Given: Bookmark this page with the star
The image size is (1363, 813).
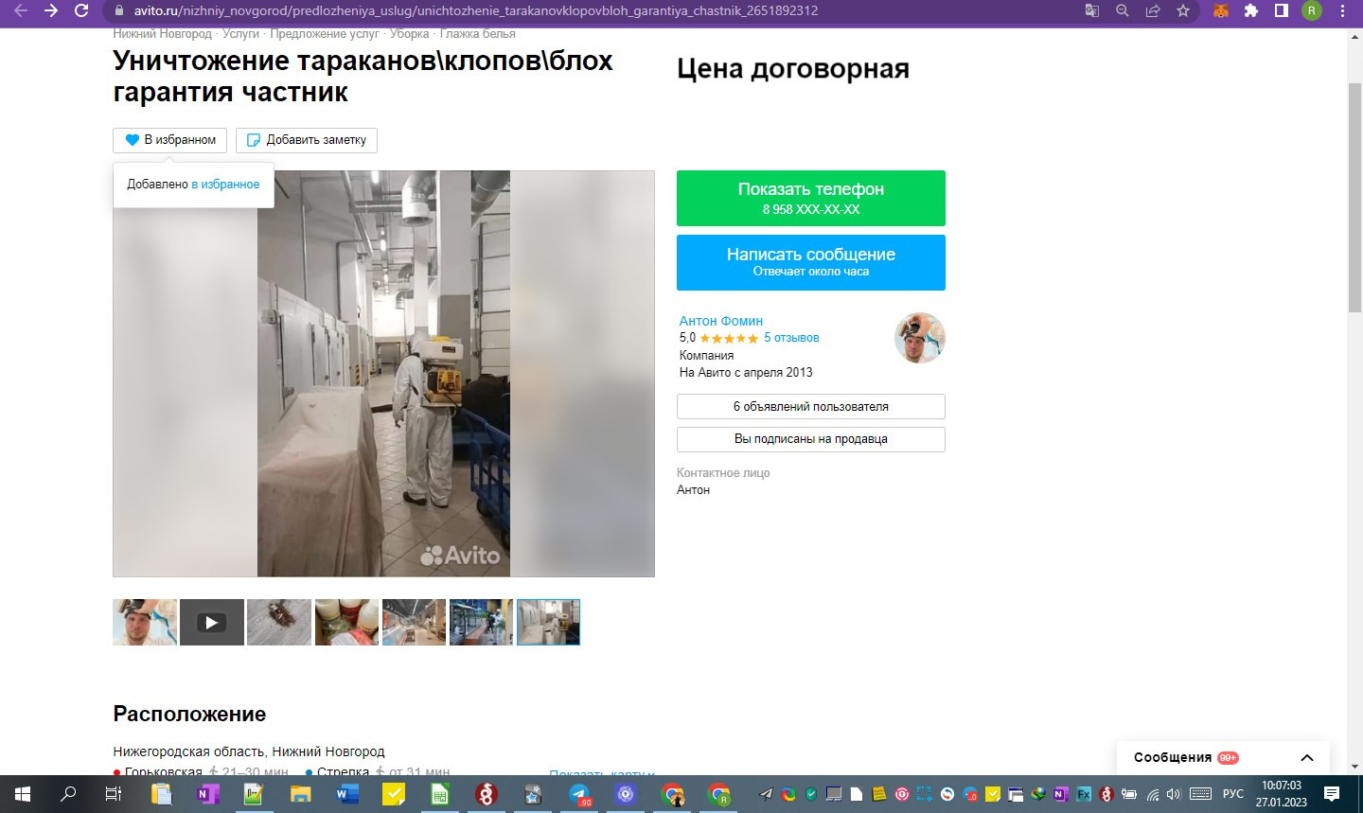Looking at the screenshot, I should pos(1182,10).
